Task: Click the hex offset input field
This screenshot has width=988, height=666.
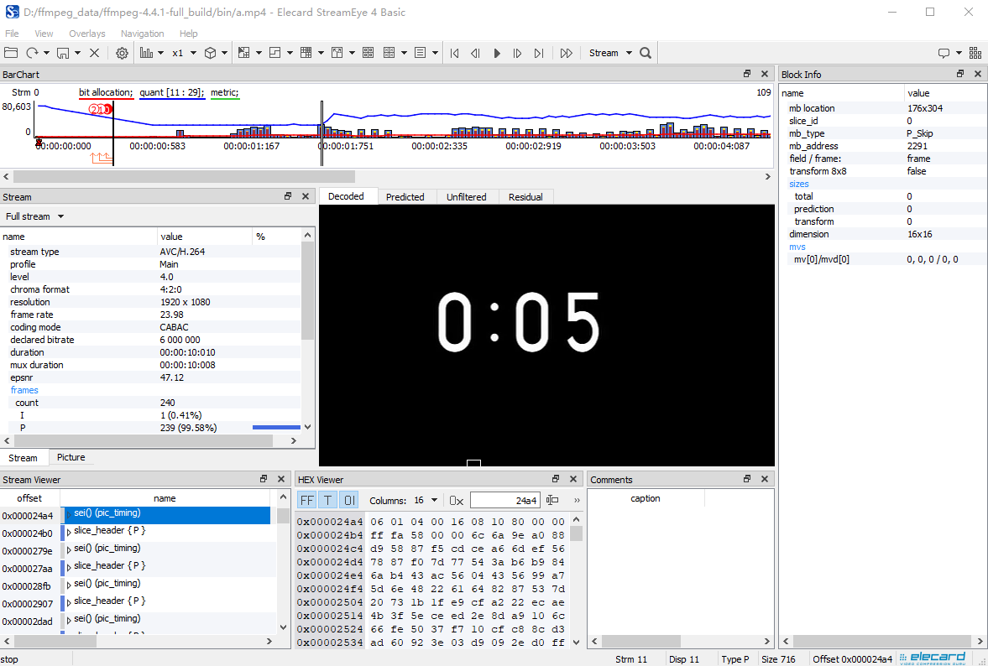Action: (x=504, y=501)
